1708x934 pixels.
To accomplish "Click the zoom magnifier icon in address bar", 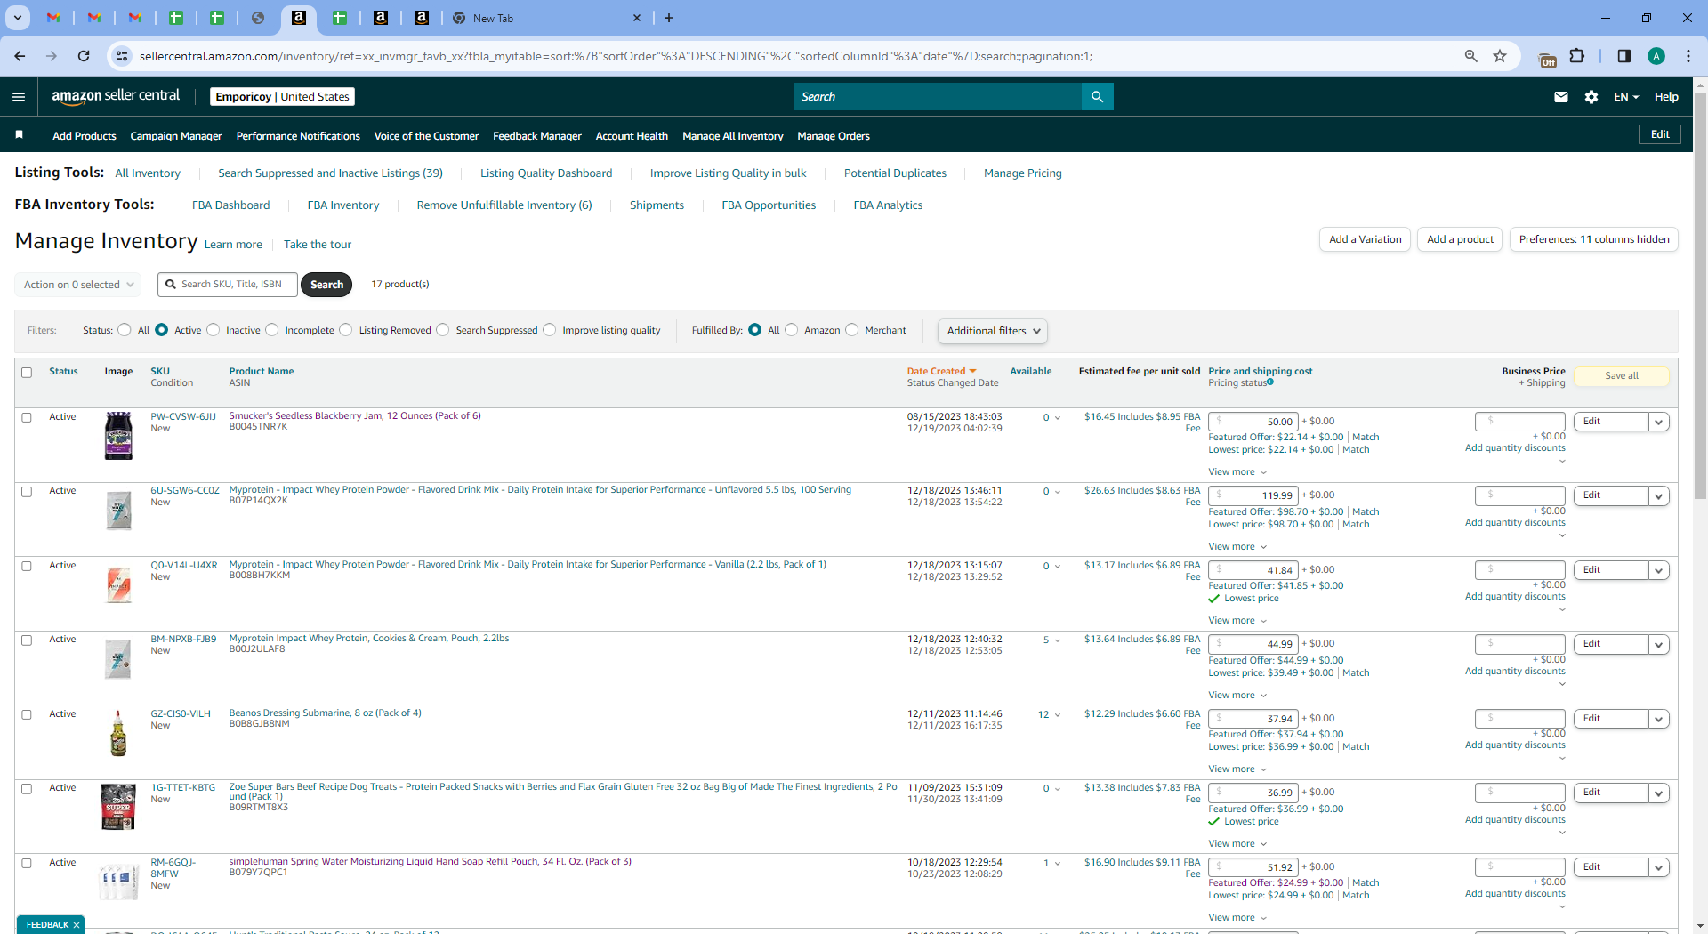I will point(1471,56).
